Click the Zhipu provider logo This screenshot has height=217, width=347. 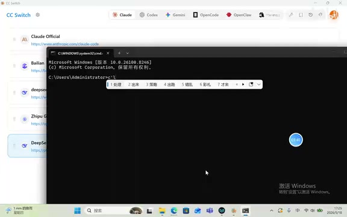(x=25, y=119)
